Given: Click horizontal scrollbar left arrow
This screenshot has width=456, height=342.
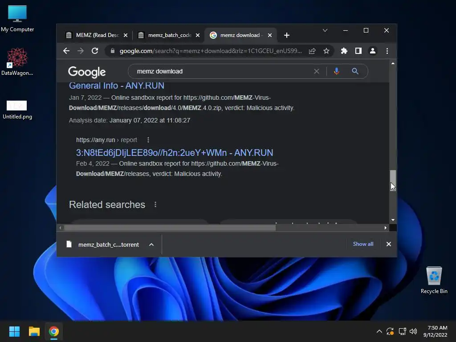Looking at the screenshot, I should 60,228.
